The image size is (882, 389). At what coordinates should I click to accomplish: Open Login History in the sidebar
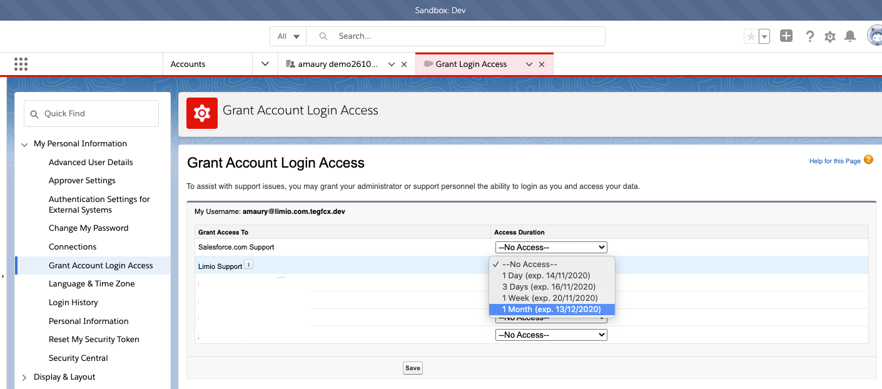pos(73,303)
